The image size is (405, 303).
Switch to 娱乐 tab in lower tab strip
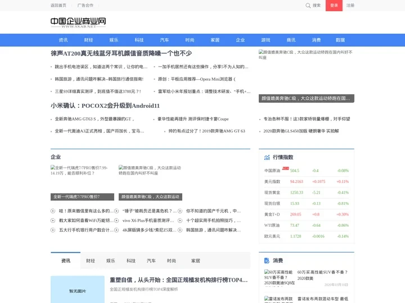click(111, 261)
